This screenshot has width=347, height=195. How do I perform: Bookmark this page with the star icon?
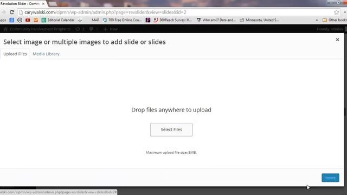click(x=336, y=12)
